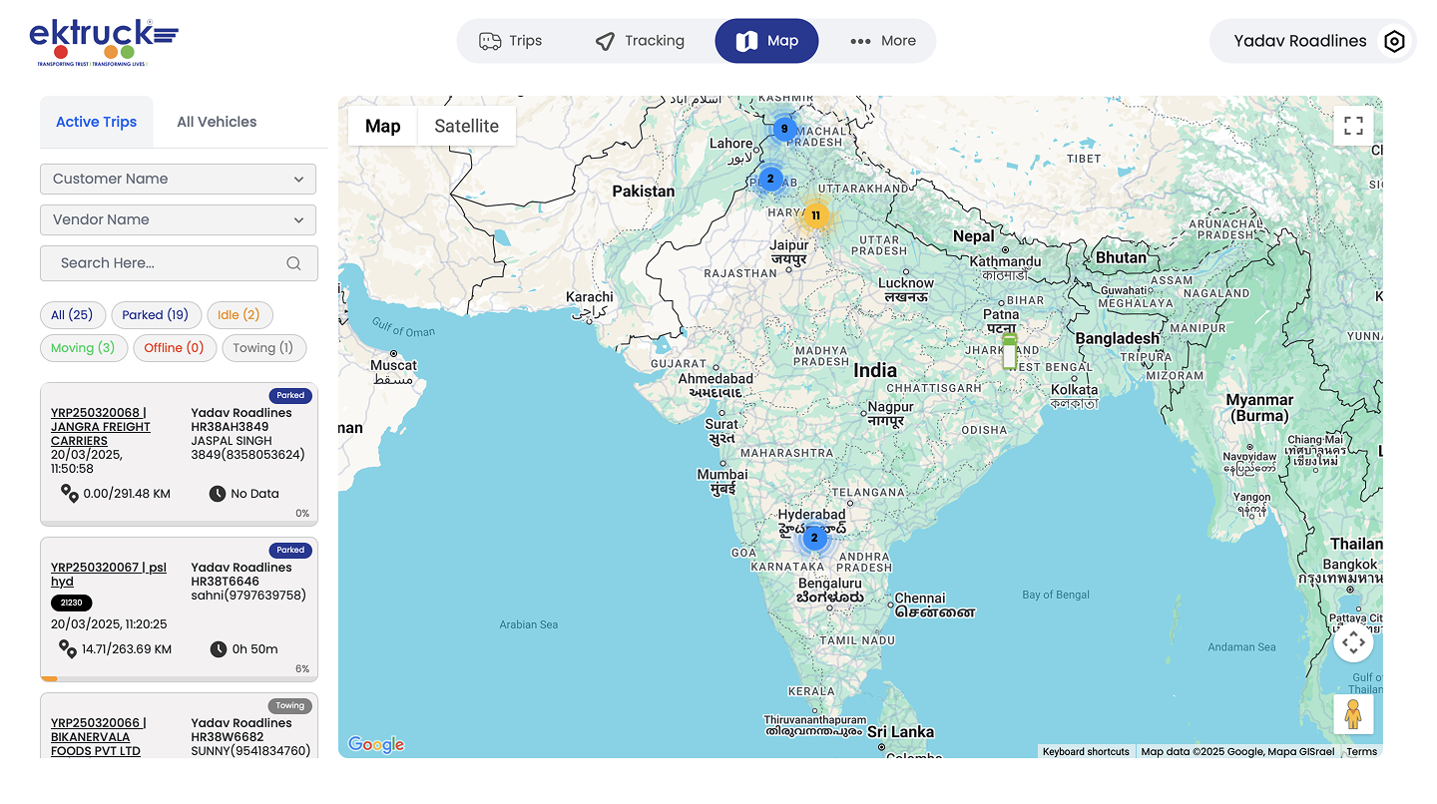Click the Keyboard shortcuts button
The width and height of the screenshot is (1437, 804).
coord(1086,752)
